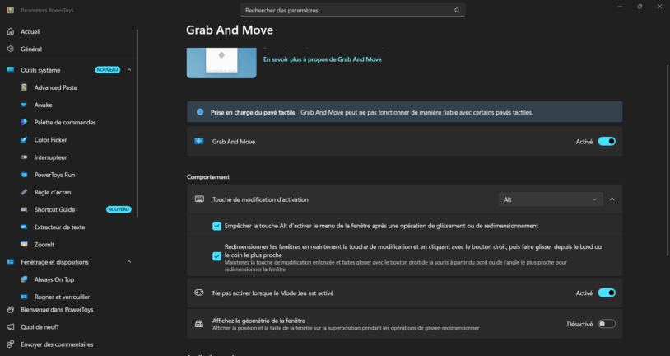Select the Awake entry text
Image resolution: width=670 pixels, height=356 pixels.
(43, 105)
